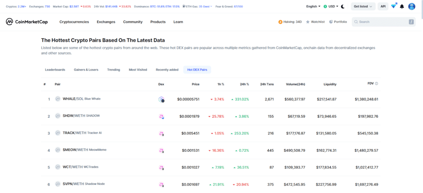The height and width of the screenshot is (193, 423).
Task: Open the USD currency dropdown
Action: 331,7
